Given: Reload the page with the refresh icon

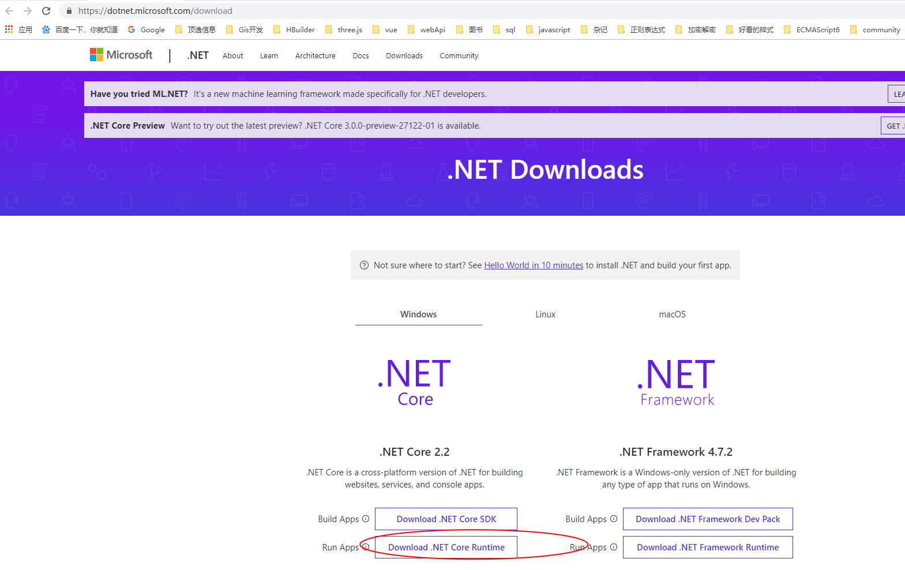Looking at the screenshot, I should coord(46,11).
